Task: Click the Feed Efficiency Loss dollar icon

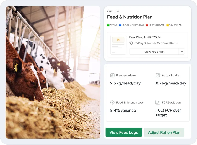Action: click(x=112, y=103)
